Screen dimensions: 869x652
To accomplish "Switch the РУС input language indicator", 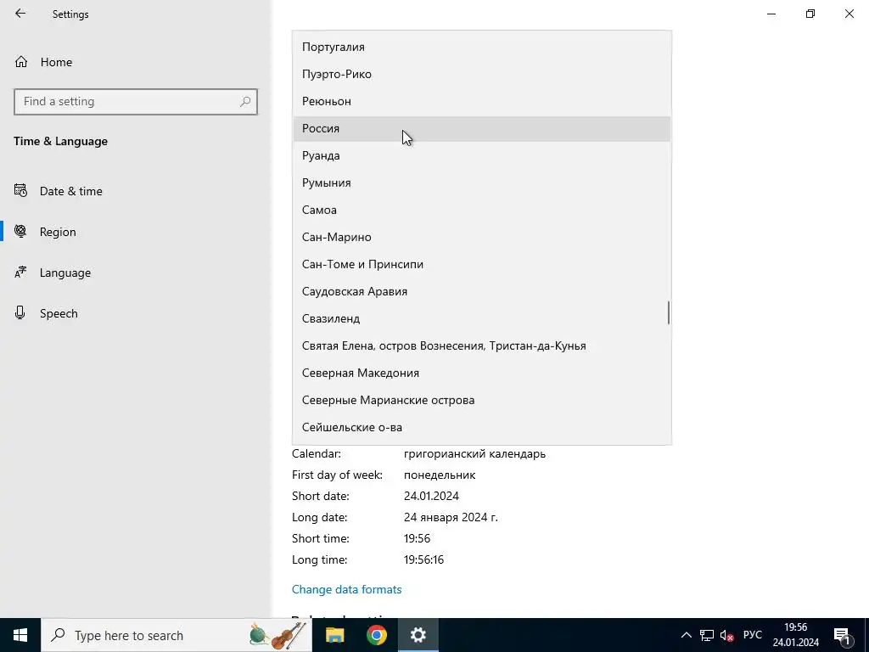I will coord(752,635).
